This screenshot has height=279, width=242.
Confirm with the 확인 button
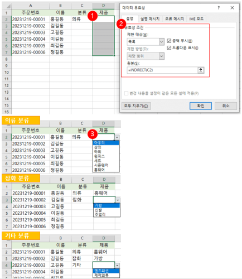click(201, 106)
